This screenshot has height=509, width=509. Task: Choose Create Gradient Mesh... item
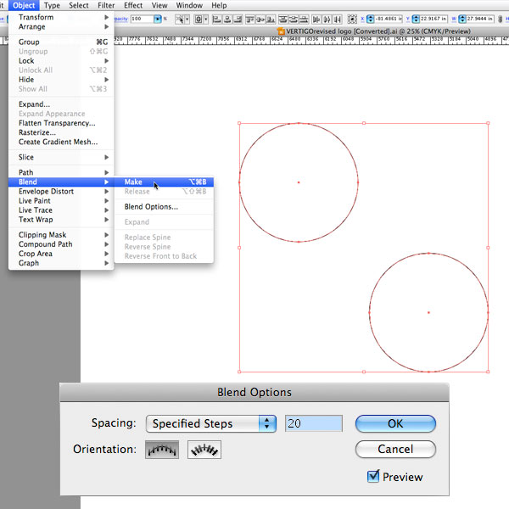tap(61, 142)
